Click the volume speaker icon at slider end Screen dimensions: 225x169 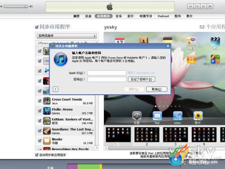tap(31, 6)
